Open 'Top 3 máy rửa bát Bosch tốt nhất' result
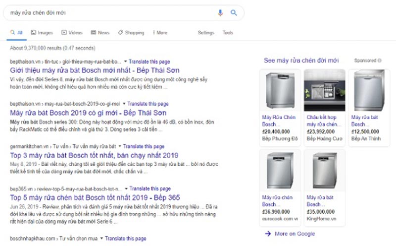Screen dimensions: 396x246 click(x=94, y=155)
